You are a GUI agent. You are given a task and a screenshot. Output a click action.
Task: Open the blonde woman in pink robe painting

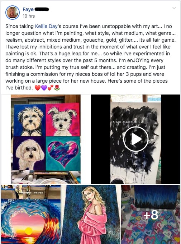coord(91,214)
